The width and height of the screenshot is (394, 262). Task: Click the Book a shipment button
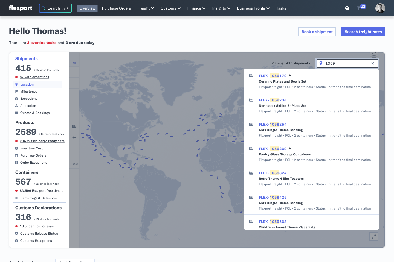pyautogui.click(x=317, y=32)
